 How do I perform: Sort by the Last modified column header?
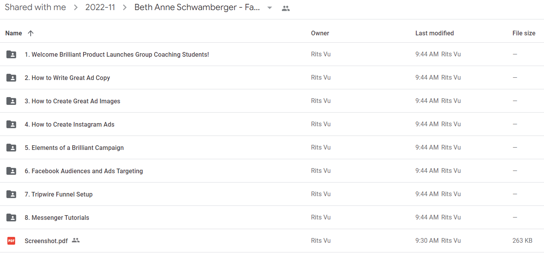pos(435,33)
